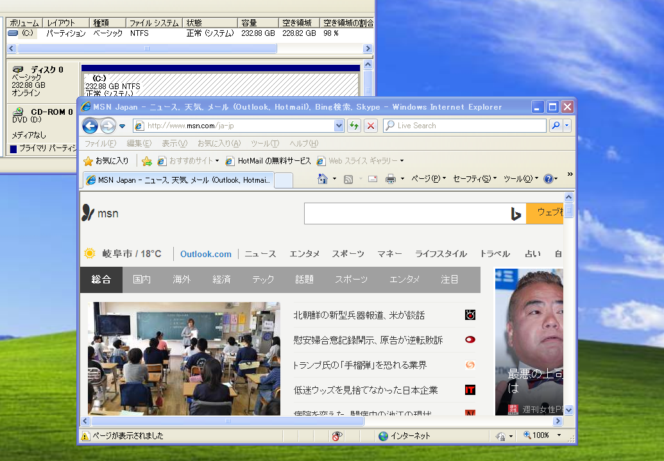Open the Web スライス ギャラリー dropdown

(x=361, y=161)
